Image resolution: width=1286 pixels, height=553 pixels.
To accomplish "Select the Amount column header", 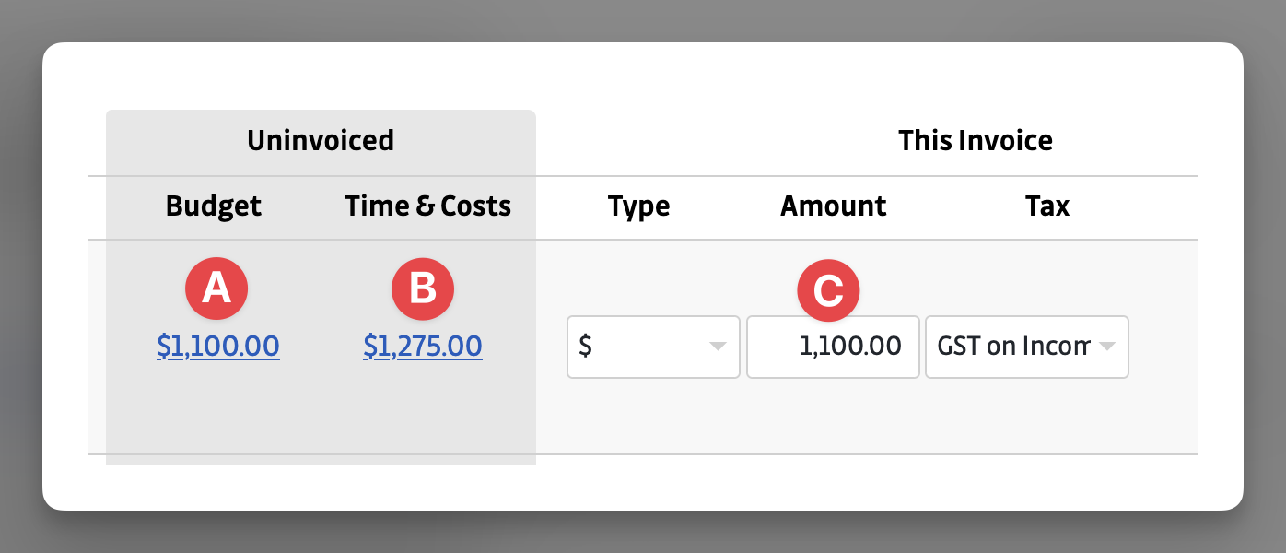I will pos(833,206).
